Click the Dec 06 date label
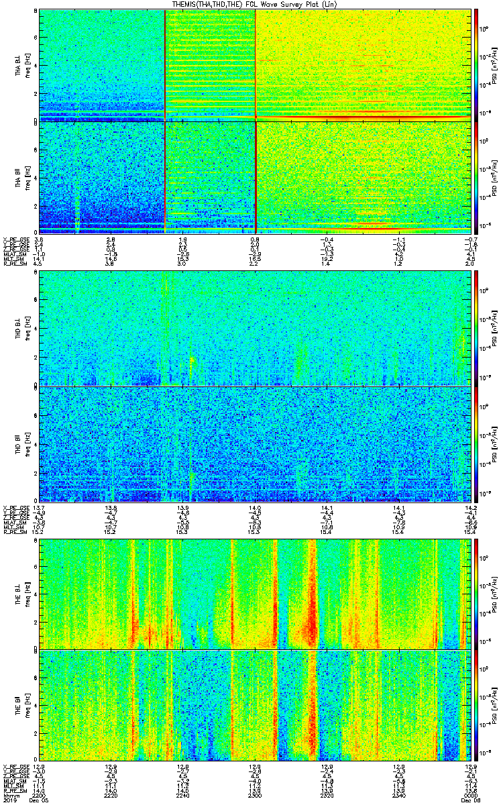This screenshot has width=503, height=805. pyautogui.click(x=469, y=801)
